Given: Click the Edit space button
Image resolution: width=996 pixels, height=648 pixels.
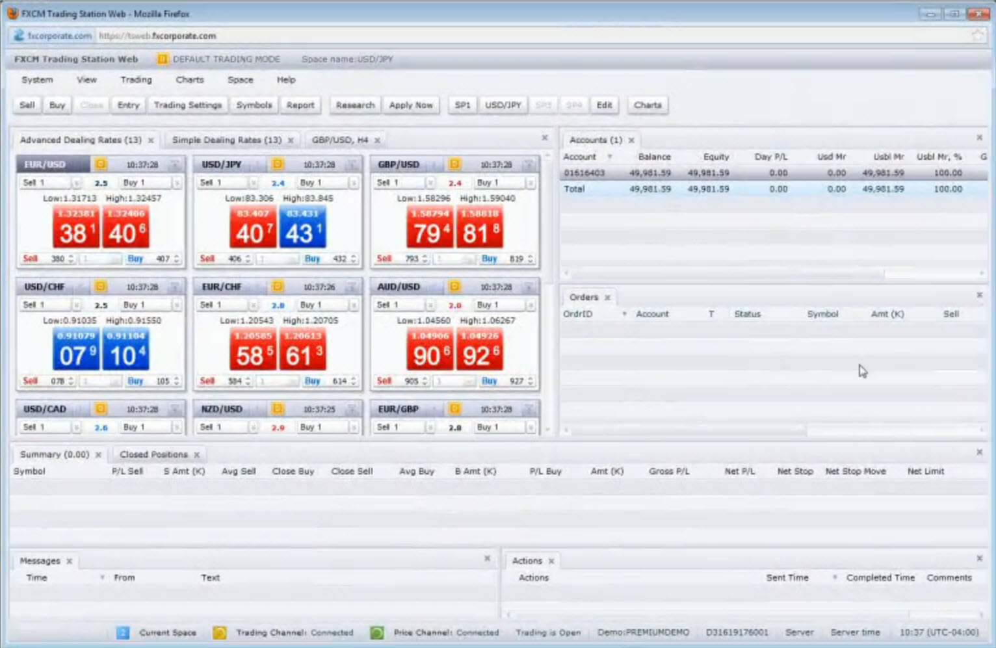Looking at the screenshot, I should pos(604,105).
